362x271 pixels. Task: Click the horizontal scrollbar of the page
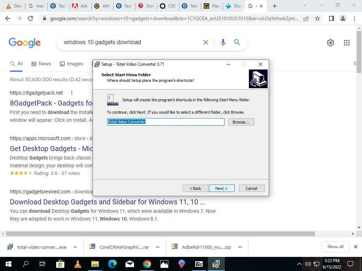point(160,234)
